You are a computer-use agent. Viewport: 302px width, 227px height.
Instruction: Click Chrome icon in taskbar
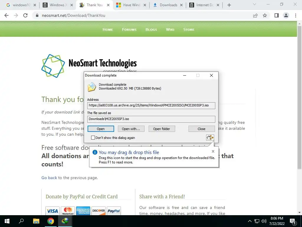(51, 221)
